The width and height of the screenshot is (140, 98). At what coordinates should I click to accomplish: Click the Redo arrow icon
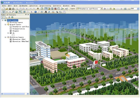pos(34,9)
